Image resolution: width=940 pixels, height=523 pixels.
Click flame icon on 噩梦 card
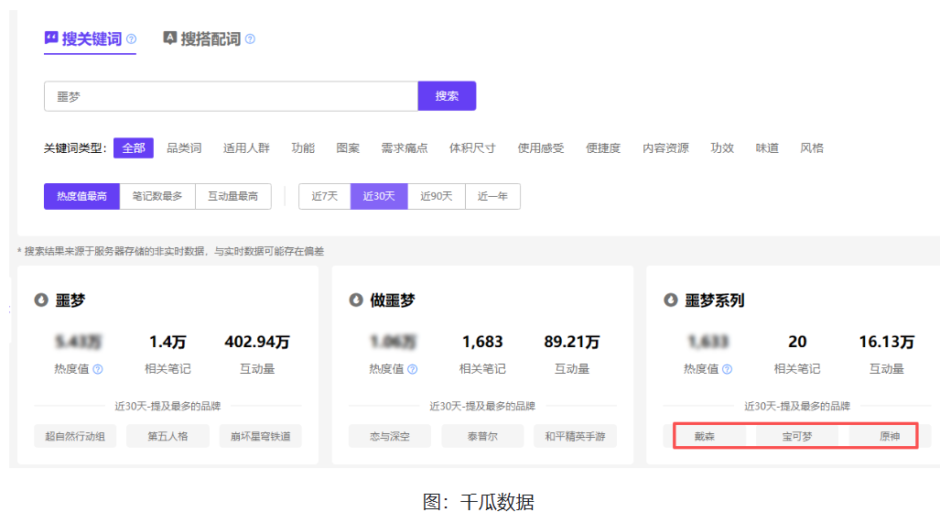(41, 300)
